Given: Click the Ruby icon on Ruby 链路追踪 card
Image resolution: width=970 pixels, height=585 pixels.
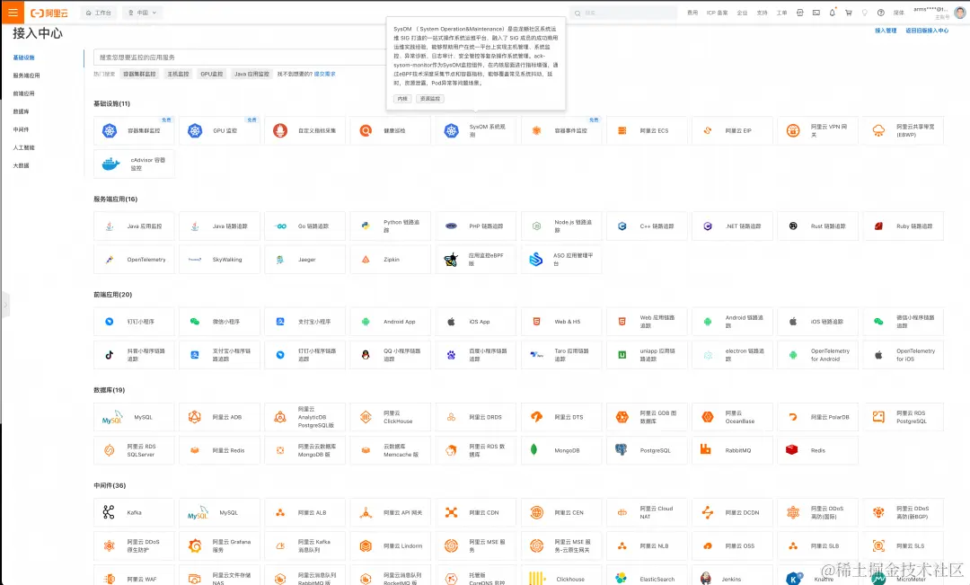Looking at the screenshot, I should [x=878, y=226].
